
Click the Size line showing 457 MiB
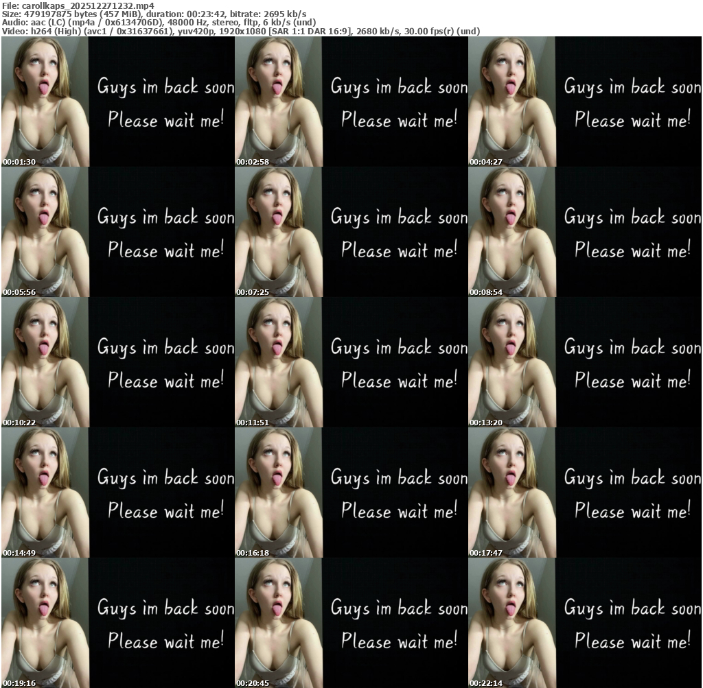pyautogui.click(x=154, y=14)
